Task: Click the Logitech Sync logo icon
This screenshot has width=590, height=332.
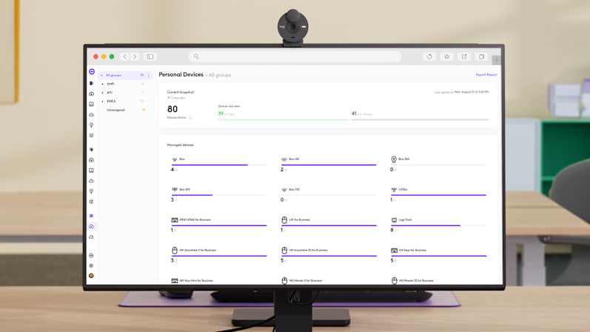Action: pyautogui.click(x=92, y=72)
